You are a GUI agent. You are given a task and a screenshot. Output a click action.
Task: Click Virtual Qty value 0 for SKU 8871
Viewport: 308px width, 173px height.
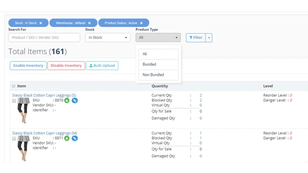pos(201,143)
